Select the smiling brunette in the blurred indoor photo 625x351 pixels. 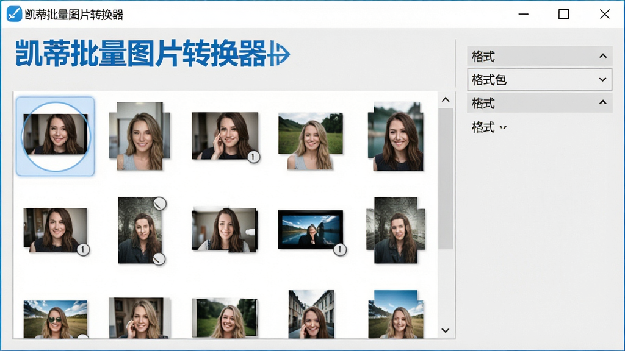pyautogui.click(x=225, y=229)
